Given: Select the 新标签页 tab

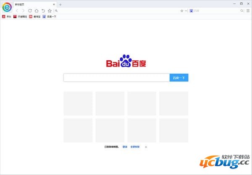Looking at the screenshot, I should tap(35, 5).
